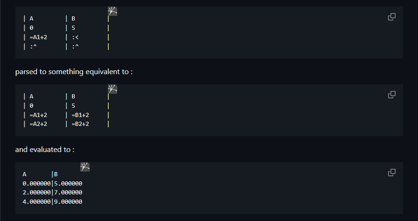Click the 4.000000 result value

coord(36,202)
